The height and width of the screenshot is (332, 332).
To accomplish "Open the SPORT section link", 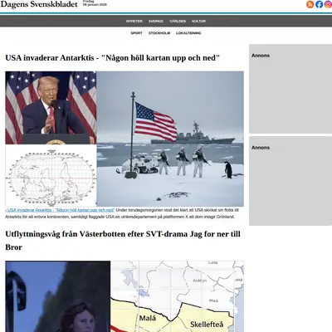I will click(x=136, y=33).
